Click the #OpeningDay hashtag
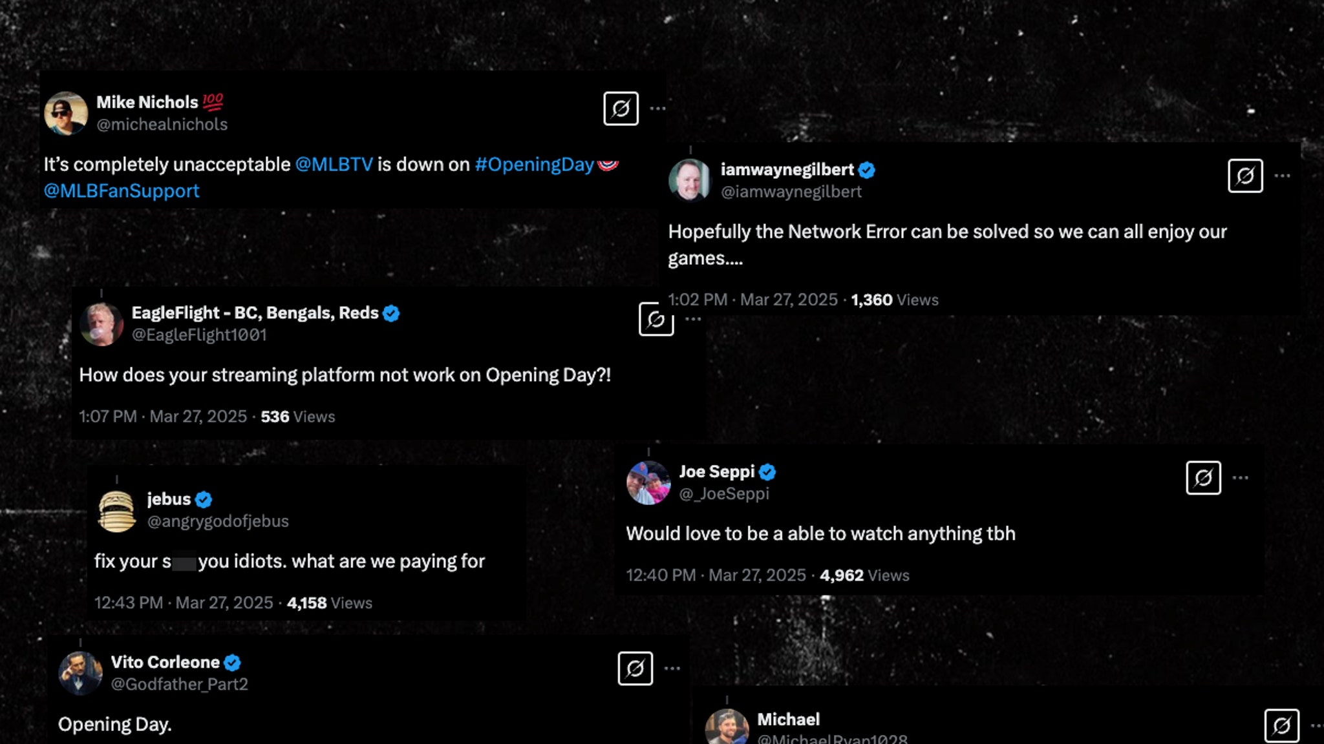Screen dimensions: 1324x744 click(534, 165)
